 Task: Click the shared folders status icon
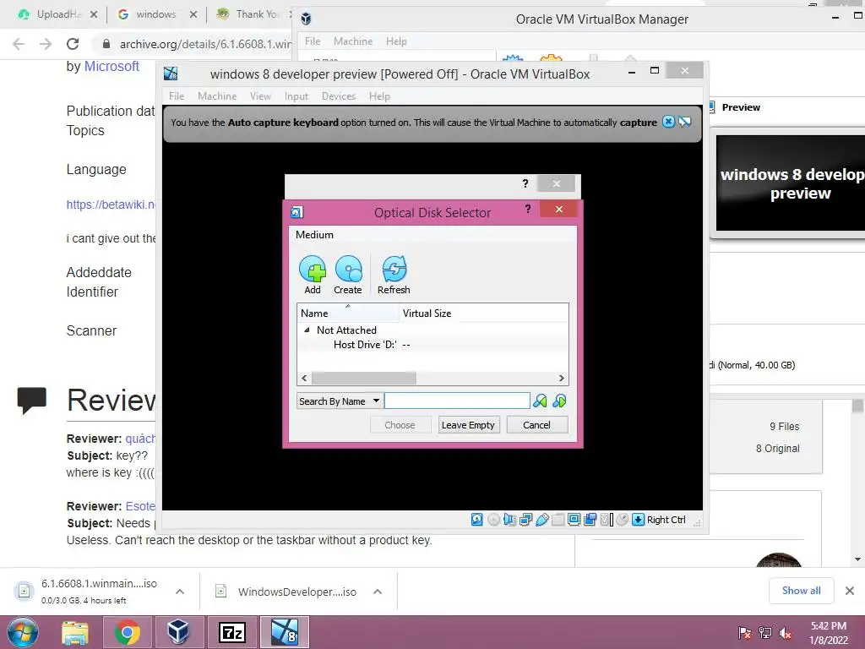tap(558, 520)
